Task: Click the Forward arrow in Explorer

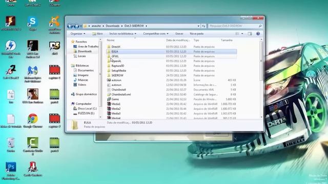Action: pos(76,26)
